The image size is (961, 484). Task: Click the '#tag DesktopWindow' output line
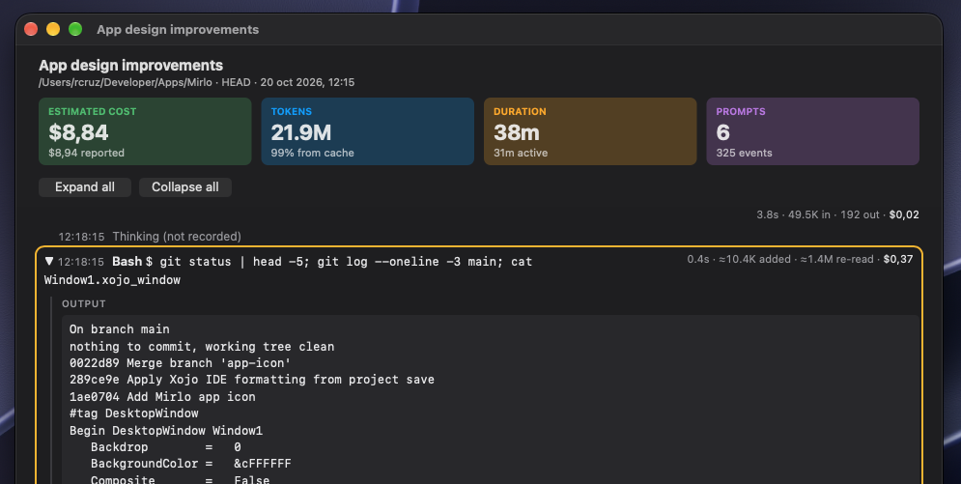click(133, 413)
